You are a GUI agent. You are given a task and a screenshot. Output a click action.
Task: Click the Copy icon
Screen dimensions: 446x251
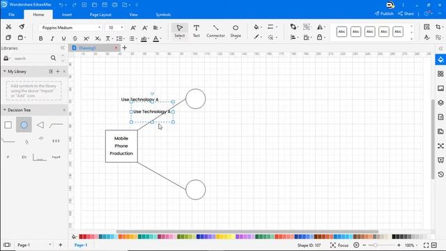[8, 38]
